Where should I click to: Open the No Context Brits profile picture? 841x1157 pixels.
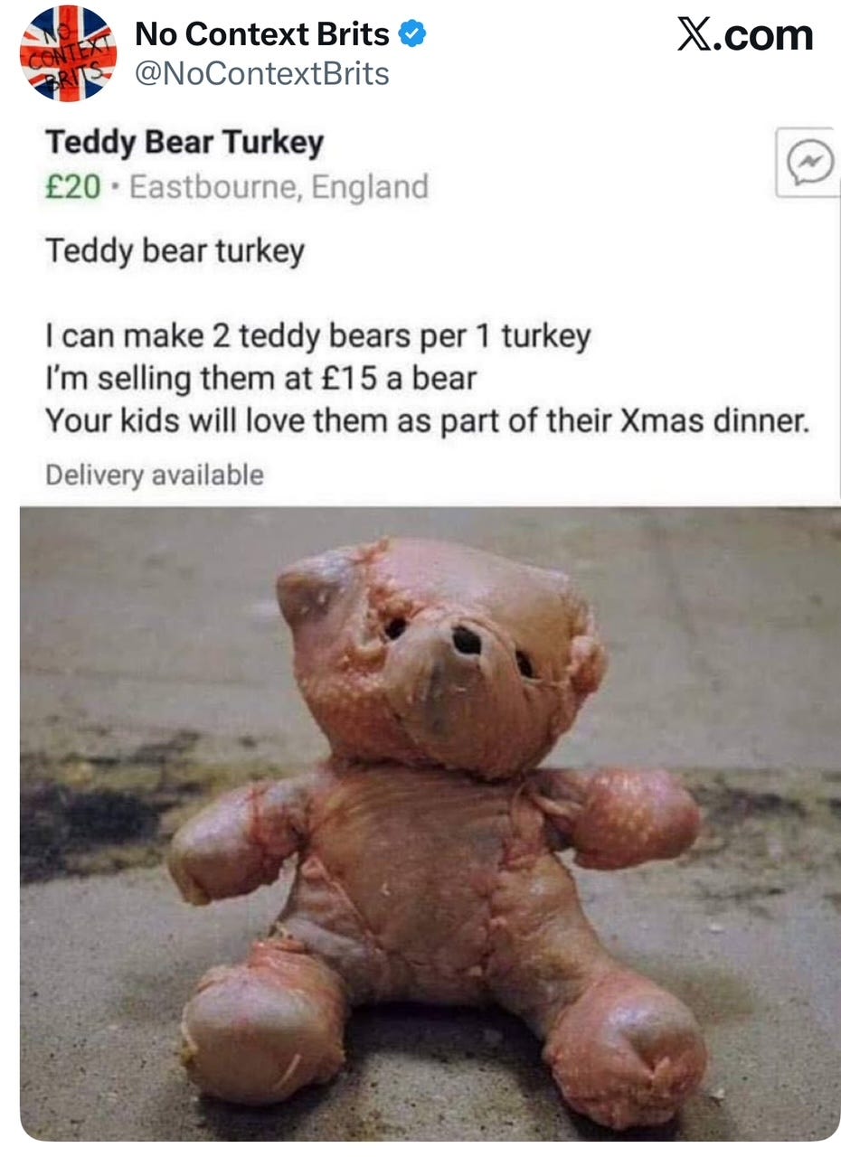[x=68, y=52]
